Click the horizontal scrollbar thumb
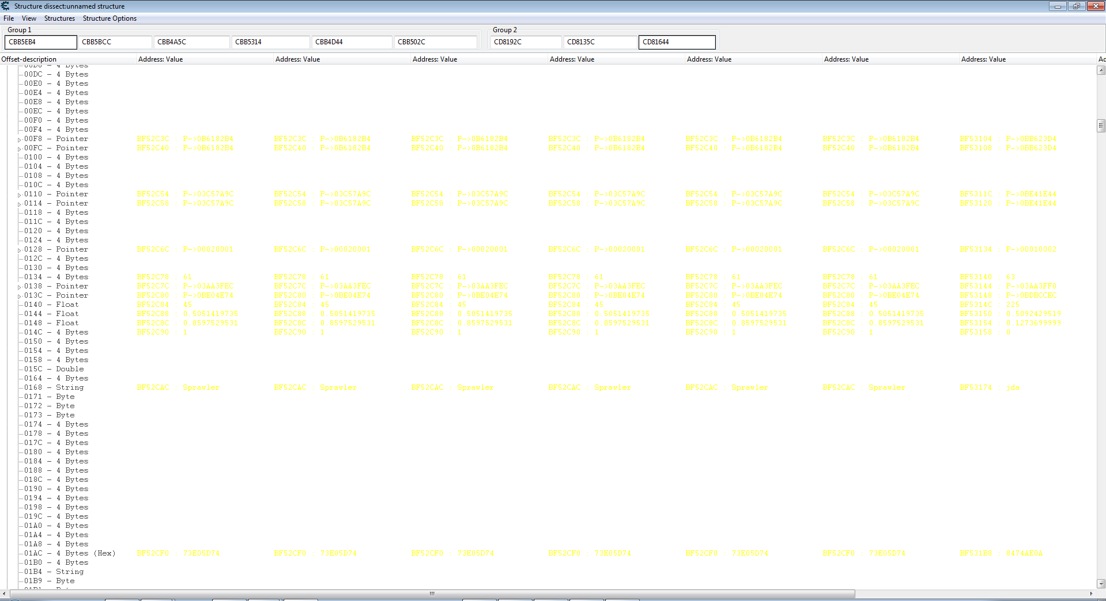The width and height of the screenshot is (1106, 601). 432,594
